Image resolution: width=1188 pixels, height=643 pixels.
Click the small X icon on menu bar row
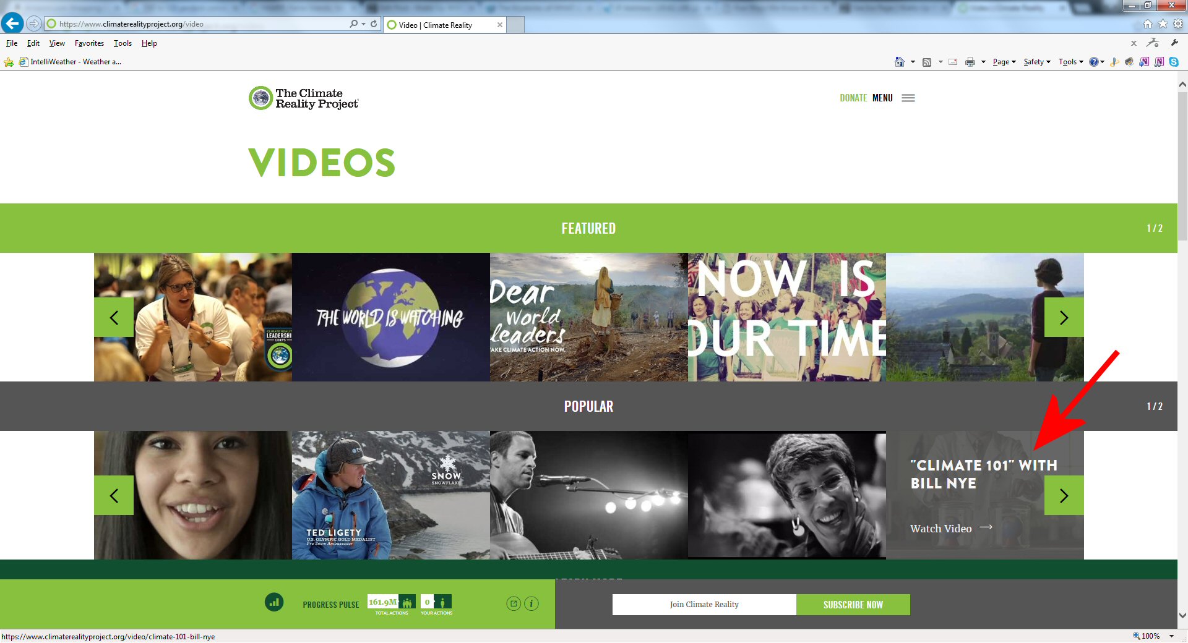(1134, 43)
